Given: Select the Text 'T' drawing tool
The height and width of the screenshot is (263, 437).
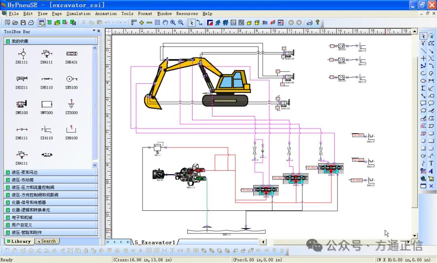Looking at the screenshot, I should pyautogui.click(x=431, y=163).
